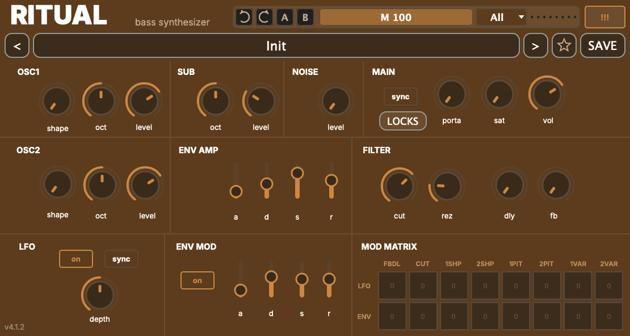Click the ENV MOD sustain slider handle

click(302, 279)
